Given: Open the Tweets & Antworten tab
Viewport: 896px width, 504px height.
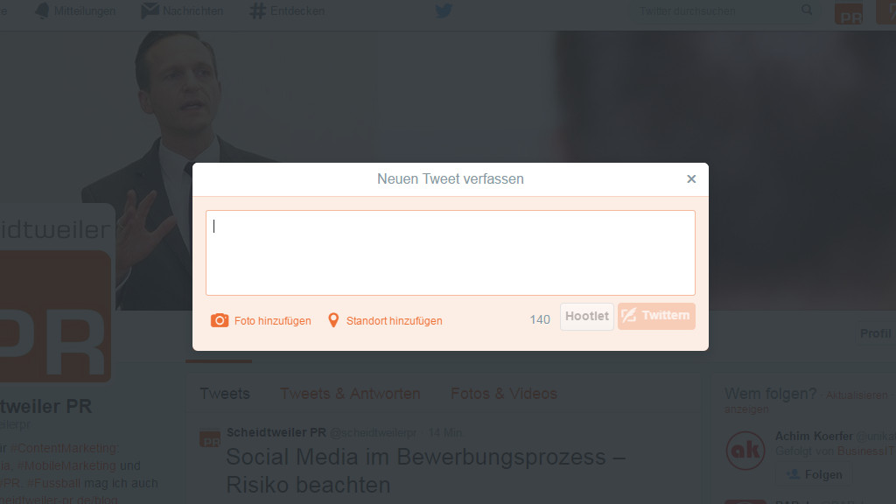Looking at the screenshot, I should (x=350, y=394).
